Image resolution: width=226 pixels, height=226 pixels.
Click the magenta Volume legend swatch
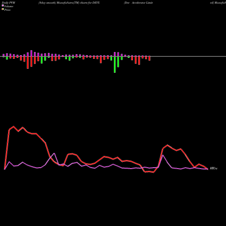pos(3,5)
